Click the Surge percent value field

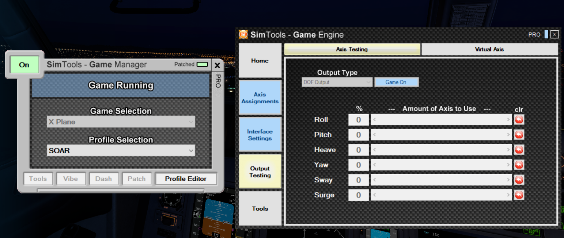[359, 195]
